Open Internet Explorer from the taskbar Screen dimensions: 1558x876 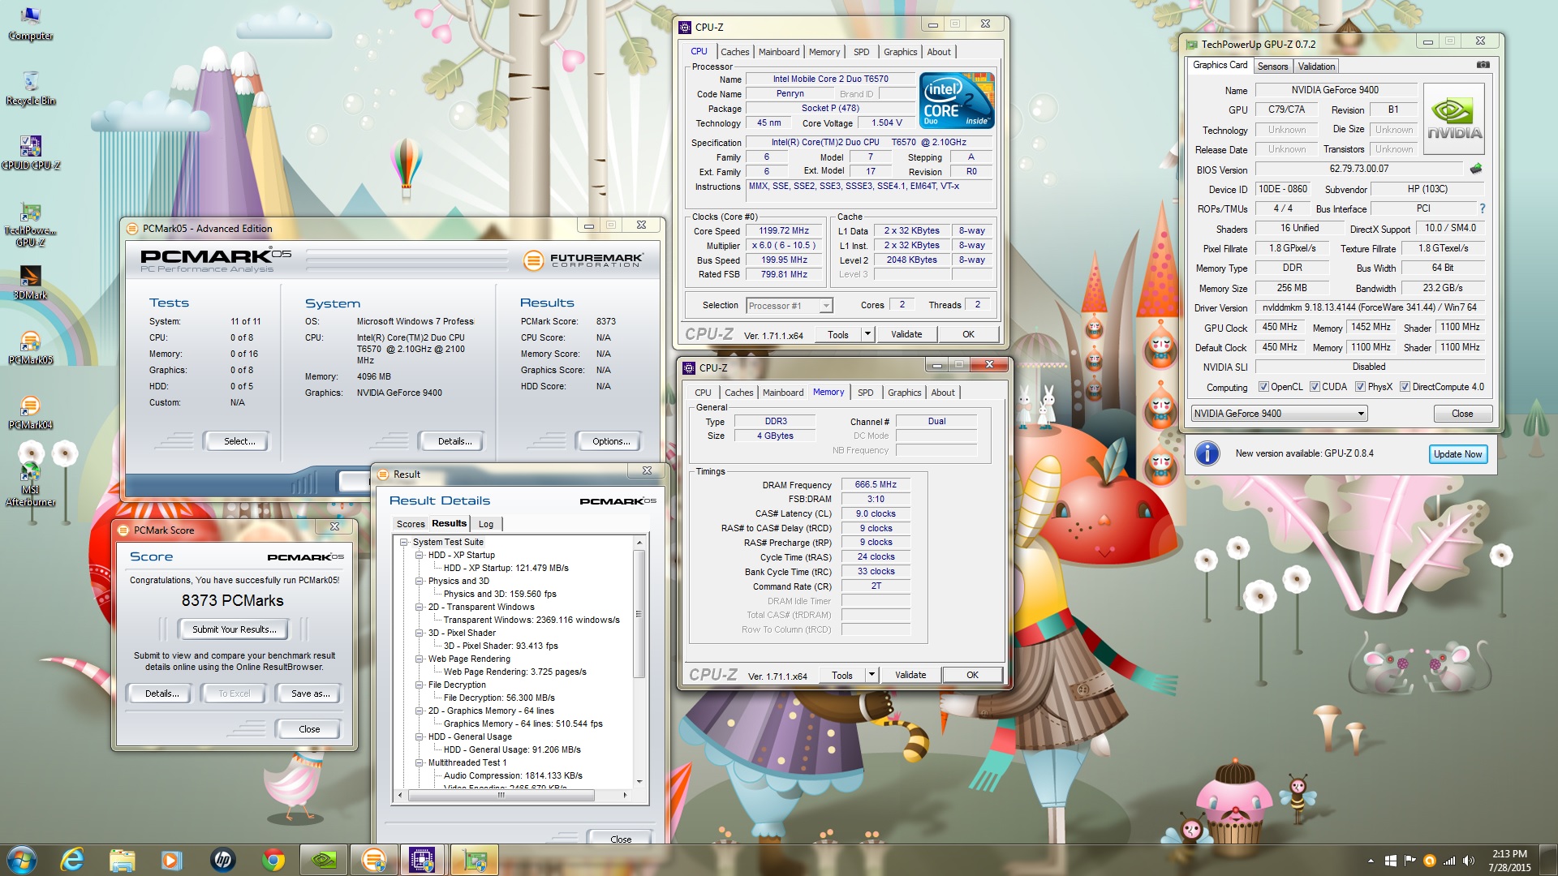(72, 860)
